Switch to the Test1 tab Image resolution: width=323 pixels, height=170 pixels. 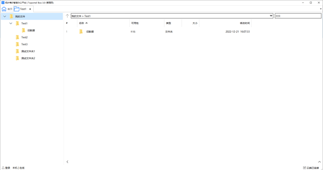coord(22,9)
